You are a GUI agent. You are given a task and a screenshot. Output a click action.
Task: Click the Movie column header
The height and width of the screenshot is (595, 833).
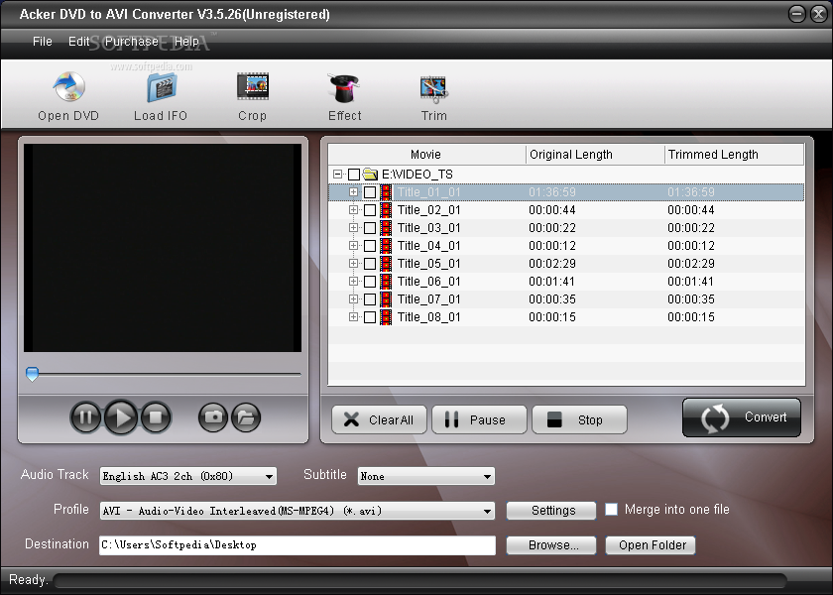click(x=426, y=155)
